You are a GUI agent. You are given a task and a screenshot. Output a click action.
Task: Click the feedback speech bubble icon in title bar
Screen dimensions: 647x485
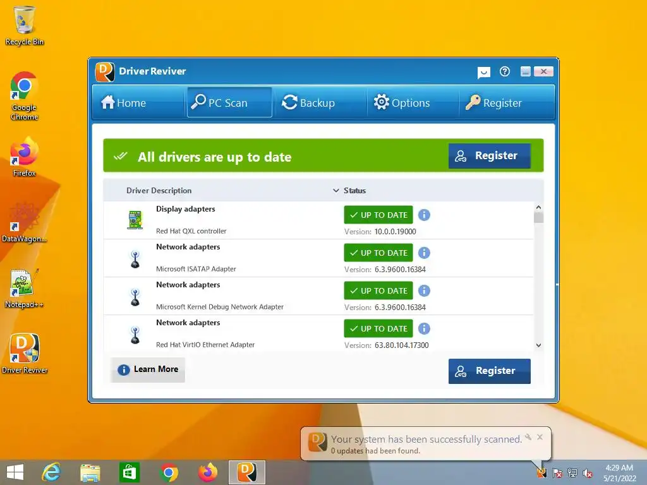483,73
